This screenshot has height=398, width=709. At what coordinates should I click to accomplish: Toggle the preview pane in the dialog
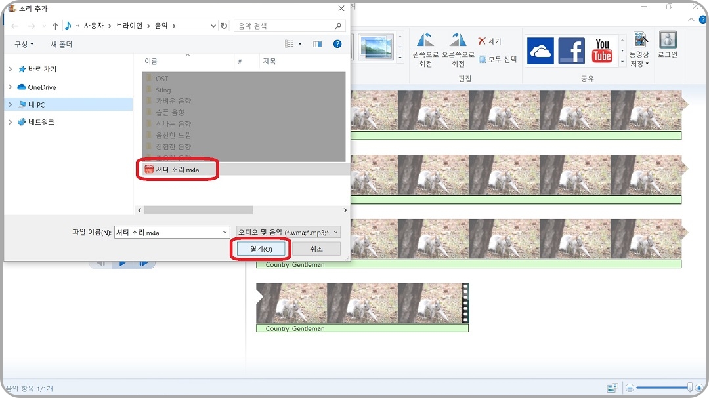coord(317,43)
